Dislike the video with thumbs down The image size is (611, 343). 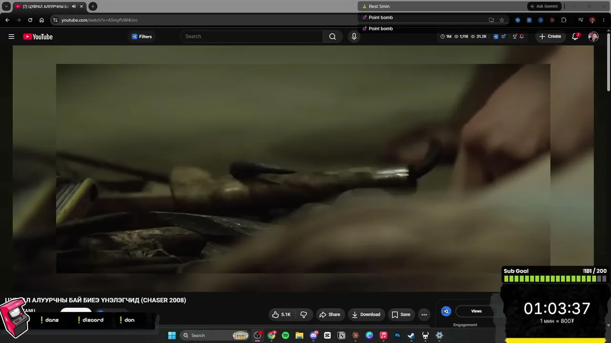(304, 314)
